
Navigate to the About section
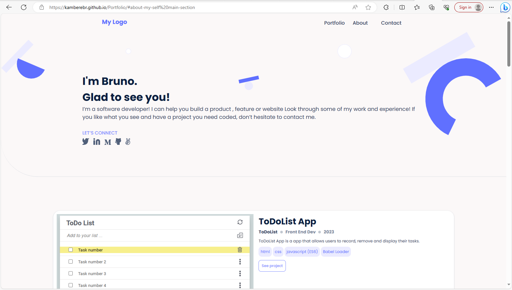360,23
